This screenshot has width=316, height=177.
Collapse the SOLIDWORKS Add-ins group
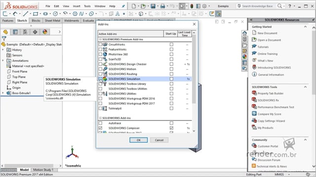(x=100, y=118)
